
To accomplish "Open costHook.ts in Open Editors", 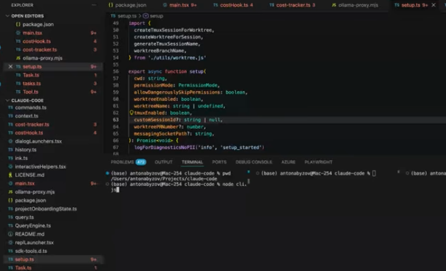I will click(x=37, y=41).
